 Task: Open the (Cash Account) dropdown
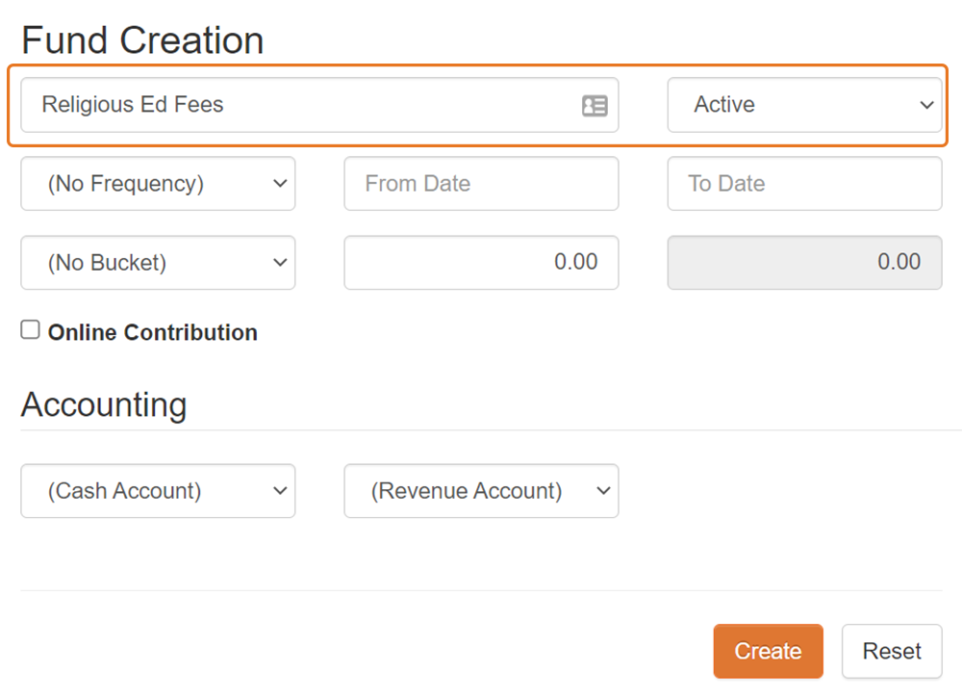click(159, 491)
